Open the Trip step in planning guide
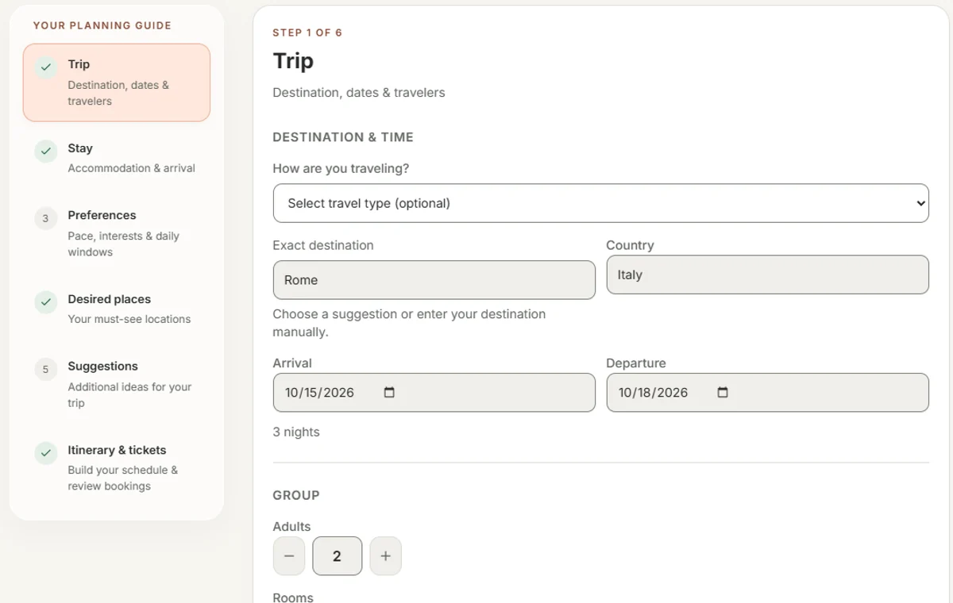Viewport: 953px width, 603px height. 117,83
